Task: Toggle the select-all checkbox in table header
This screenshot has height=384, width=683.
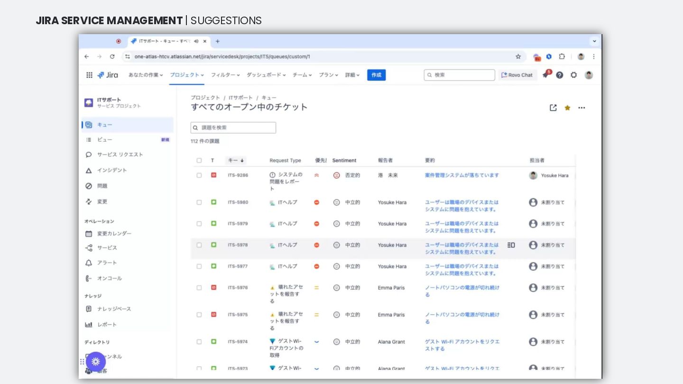Action: pyautogui.click(x=199, y=160)
